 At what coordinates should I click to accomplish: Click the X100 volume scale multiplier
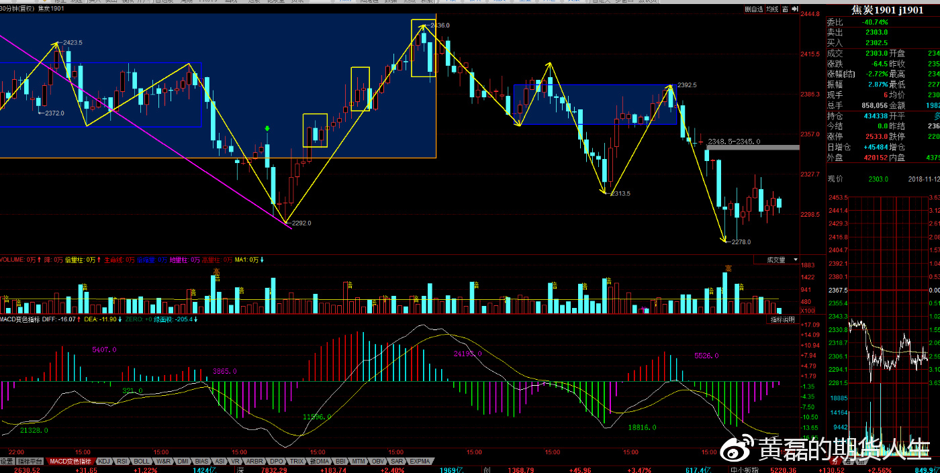[x=808, y=311]
